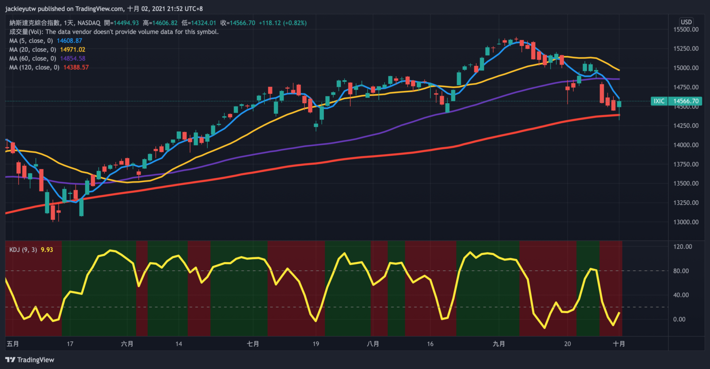Expand the MA (120, close, 0) indicator legend

point(34,67)
